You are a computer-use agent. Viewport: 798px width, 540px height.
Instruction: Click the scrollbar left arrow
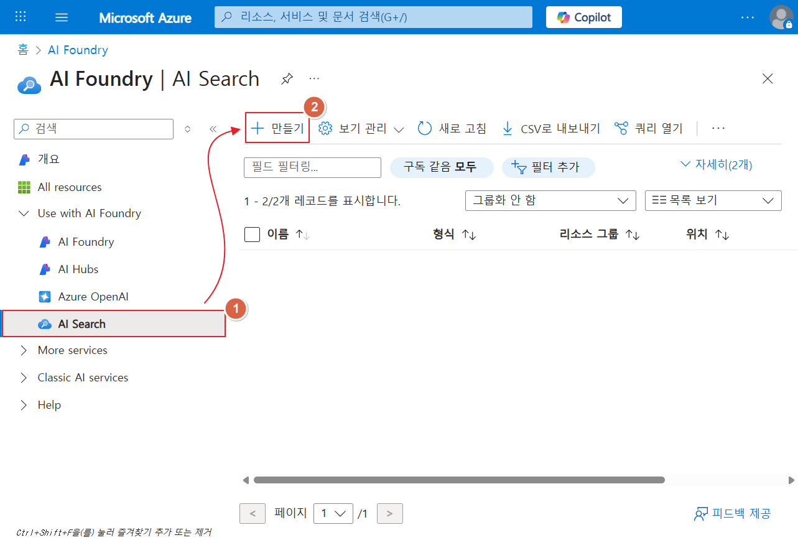(246, 480)
